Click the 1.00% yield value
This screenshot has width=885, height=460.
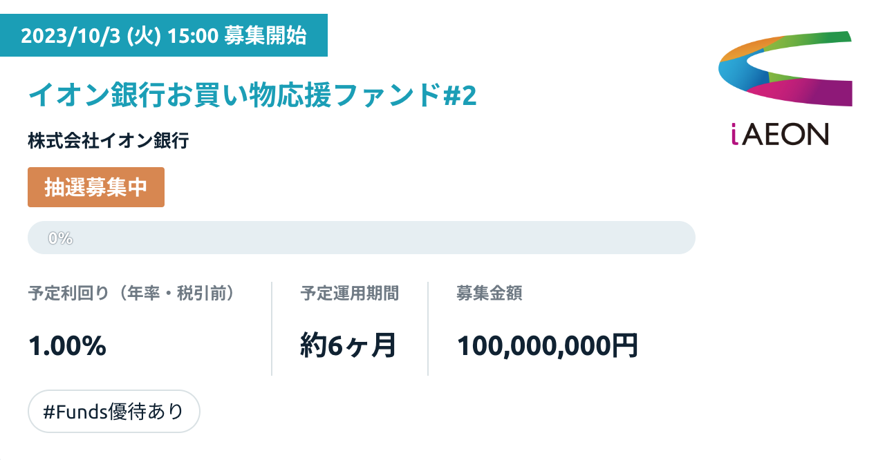(67, 346)
